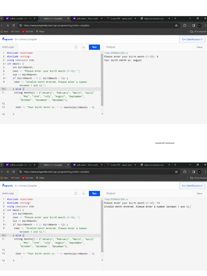This screenshot has width=207, height=276.
Task: Reload the page in top browser
Action: (x=13, y=26)
